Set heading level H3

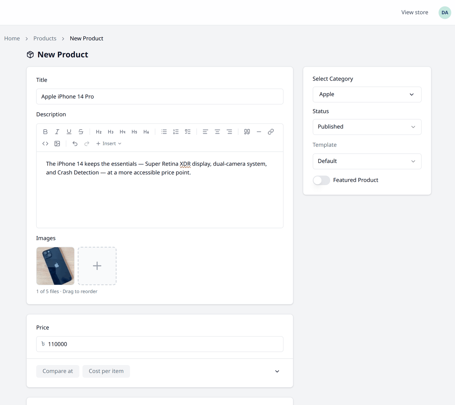tap(110, 132)
